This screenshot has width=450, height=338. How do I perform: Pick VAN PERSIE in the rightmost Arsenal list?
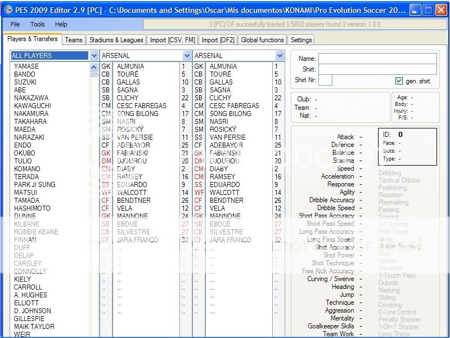coord(228,137)
